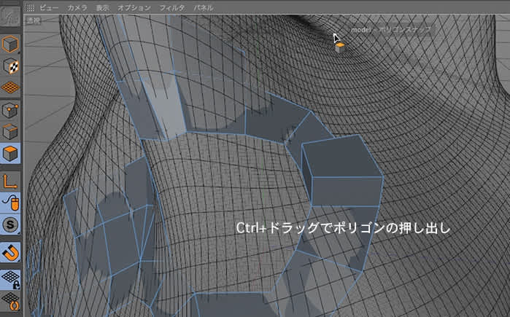The height and width of the screenshot is (317, 510).
Task: Expand the 表示 display dropdown
Action: point(104,7)
